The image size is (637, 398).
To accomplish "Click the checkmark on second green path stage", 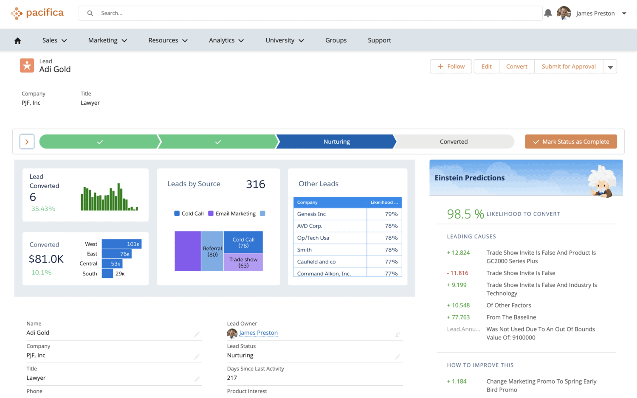I will point(217,141).
